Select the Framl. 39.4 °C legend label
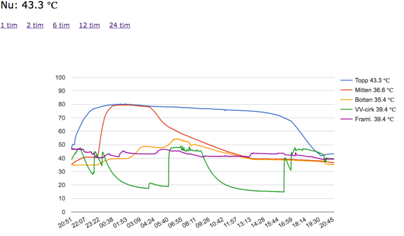The width and height of the screenshot is (404, 236). click(374, 119)
